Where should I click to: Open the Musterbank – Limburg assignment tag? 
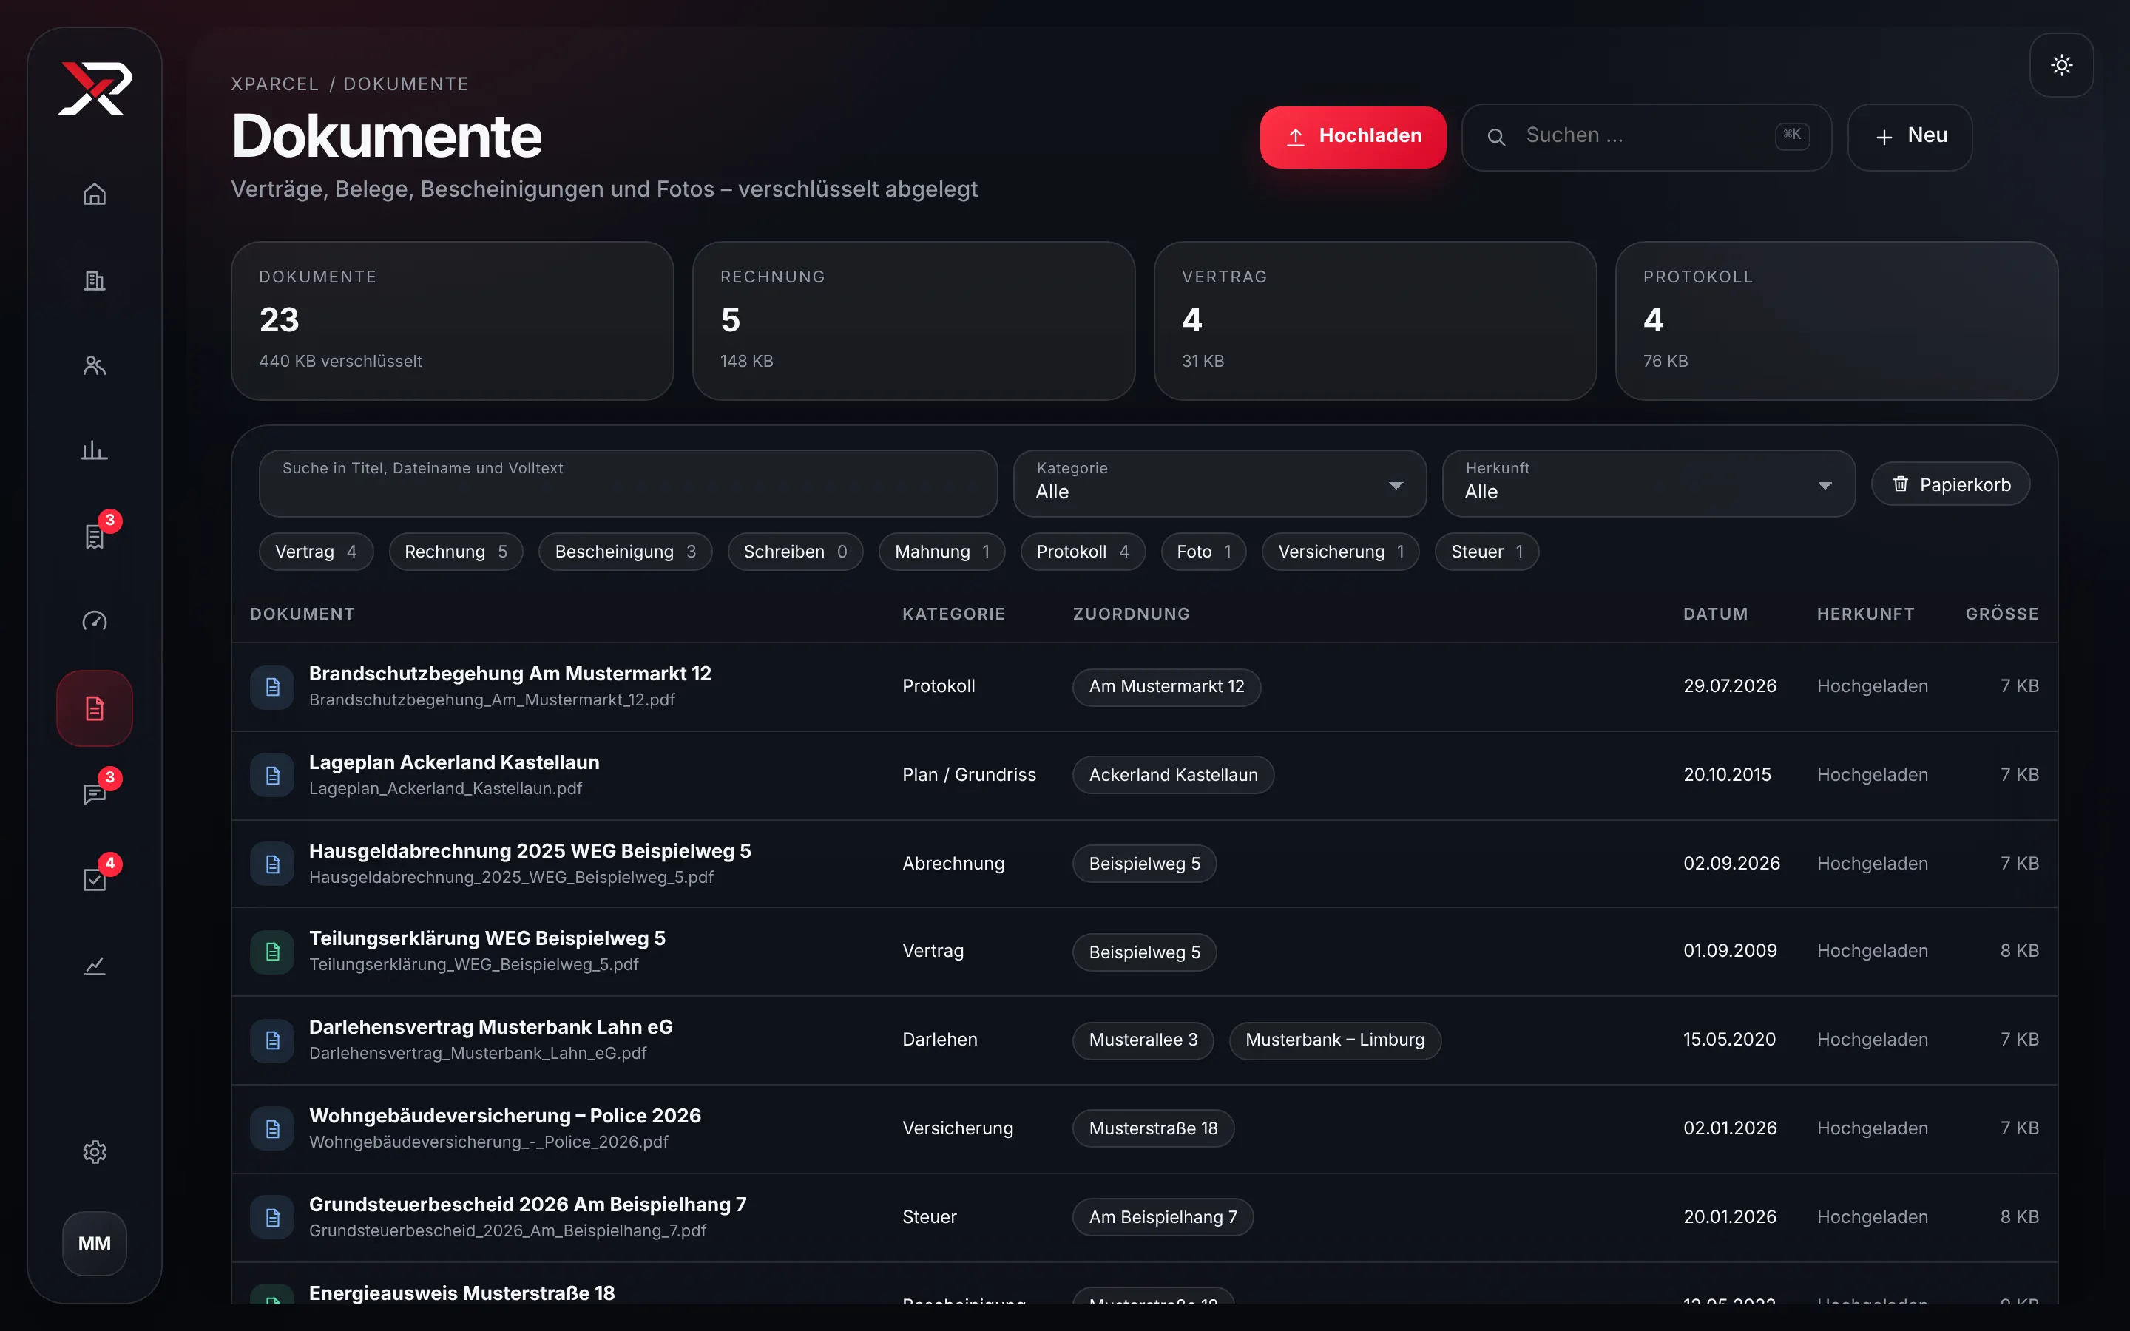coord(1334,1040)
